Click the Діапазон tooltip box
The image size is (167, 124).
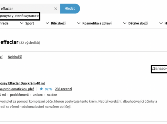tap(159, 69)
